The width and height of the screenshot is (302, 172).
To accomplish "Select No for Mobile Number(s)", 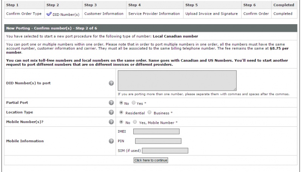I will (121, 122).
